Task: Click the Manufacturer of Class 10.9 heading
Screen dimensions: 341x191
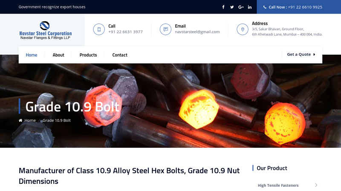Action: [x=129, y=176]
